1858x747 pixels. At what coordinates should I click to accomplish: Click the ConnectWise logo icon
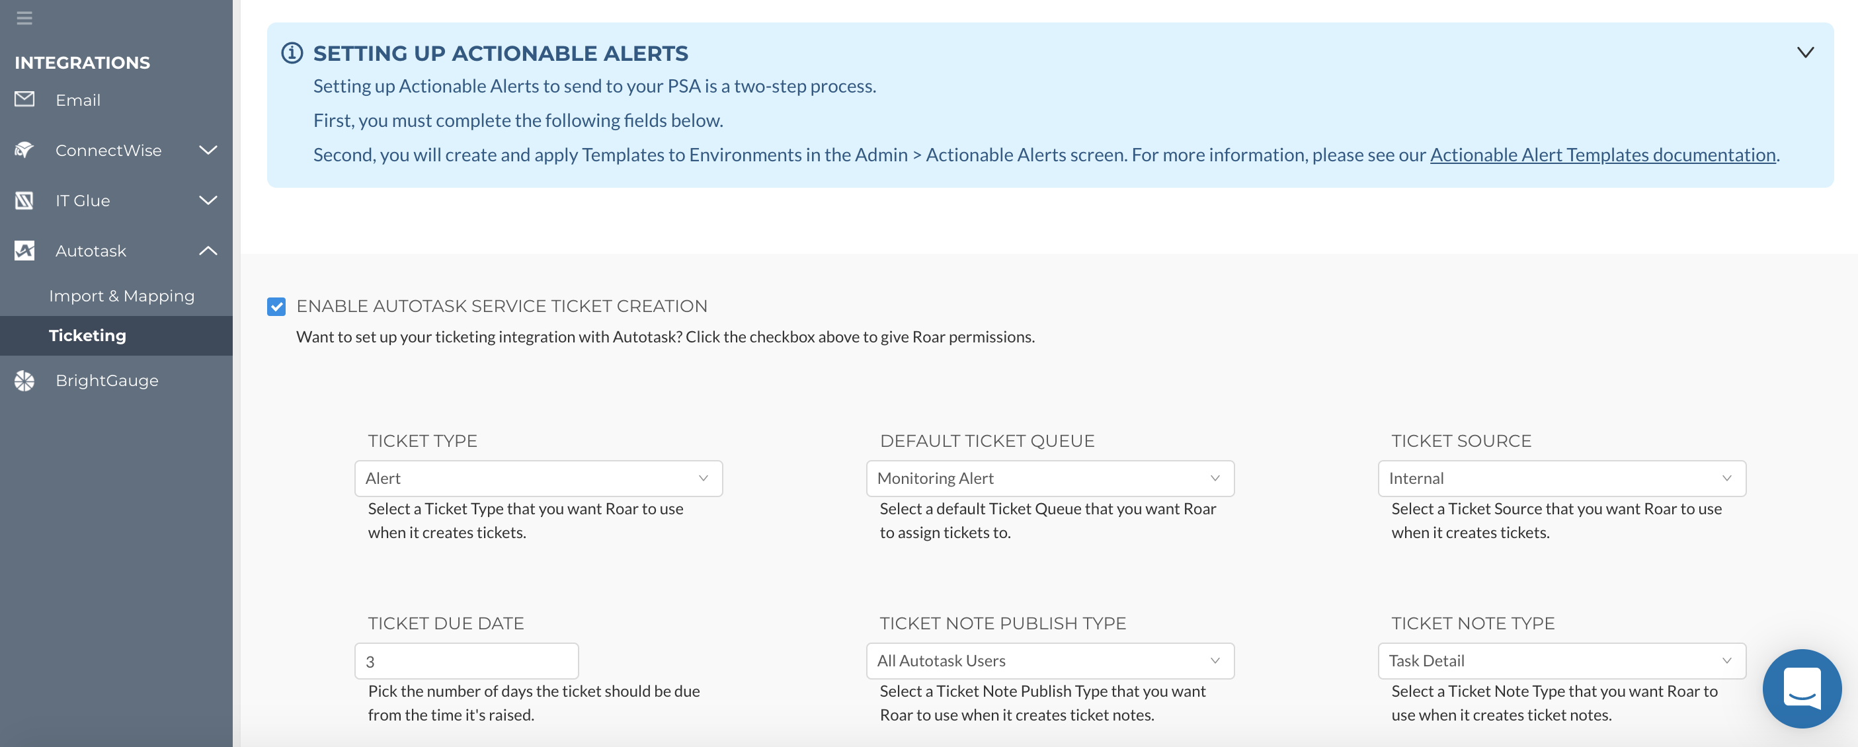tap(24, 150)
